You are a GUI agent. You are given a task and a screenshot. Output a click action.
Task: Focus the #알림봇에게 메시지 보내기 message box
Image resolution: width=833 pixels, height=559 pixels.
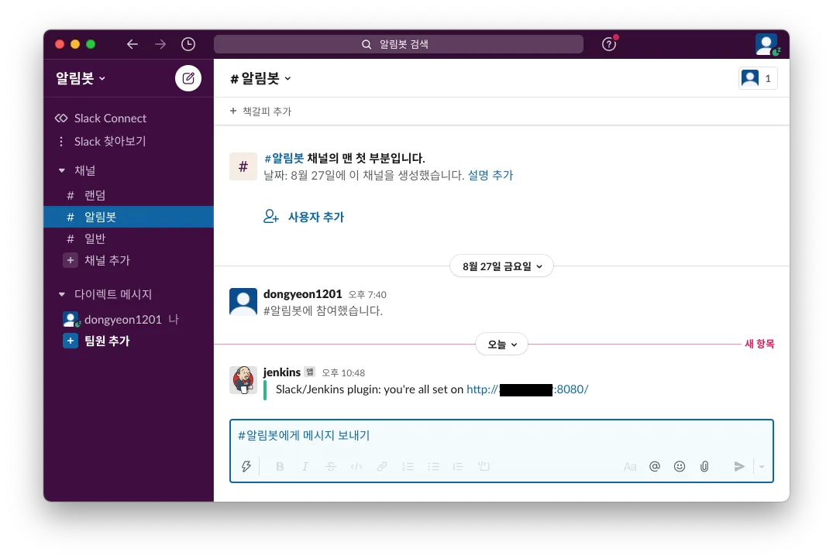pyautogui.click(x=501, y=435)
